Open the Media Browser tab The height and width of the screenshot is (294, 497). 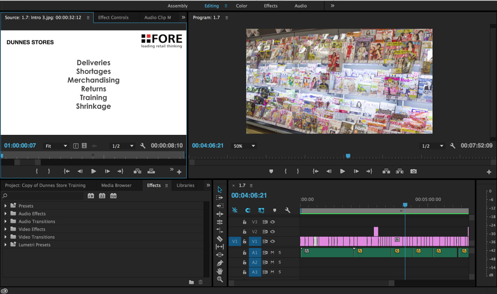(x=116, y=186)
